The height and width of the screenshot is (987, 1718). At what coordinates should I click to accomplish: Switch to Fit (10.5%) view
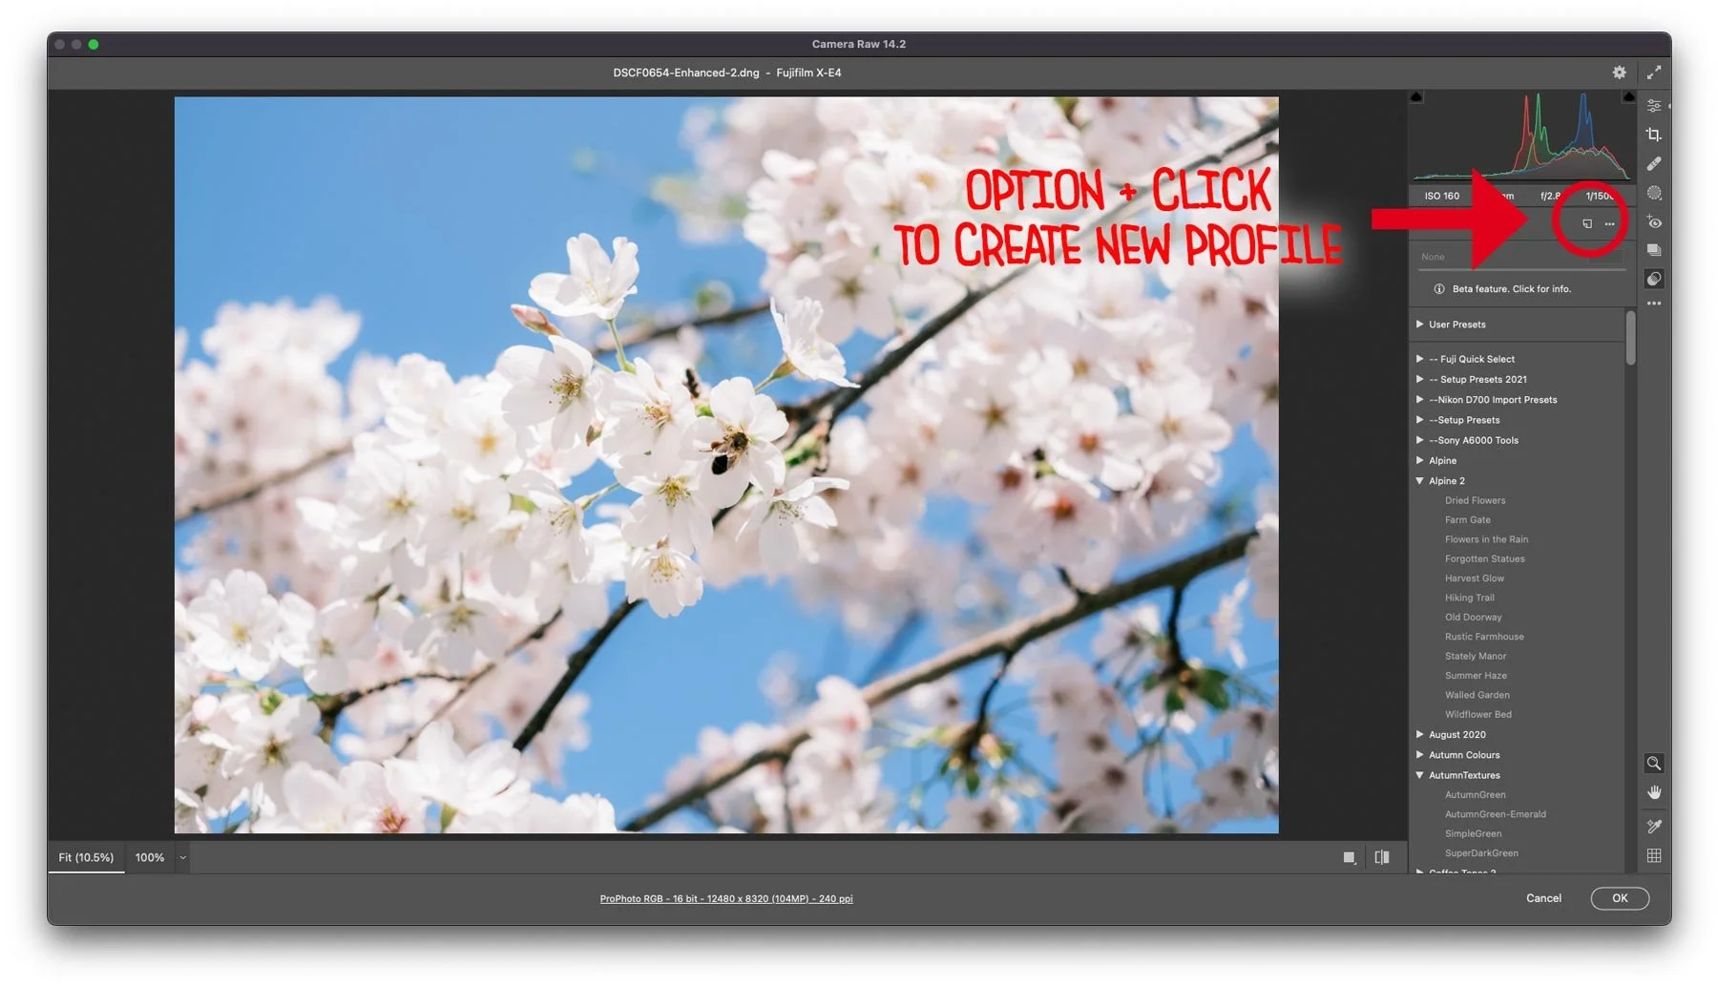coord(85,857)
